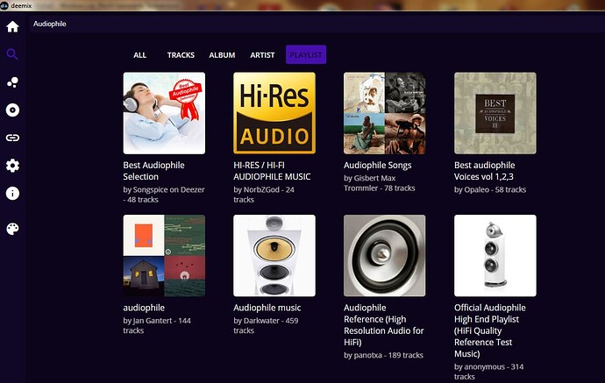Open the Charts bubbles icon in sidebar
Screen dimensions: 605x383
(x=12, y=82)
